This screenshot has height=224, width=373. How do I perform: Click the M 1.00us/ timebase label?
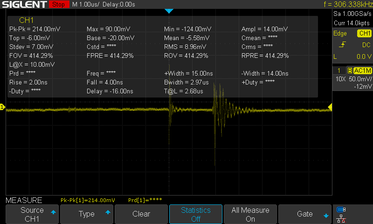(86, 4)
